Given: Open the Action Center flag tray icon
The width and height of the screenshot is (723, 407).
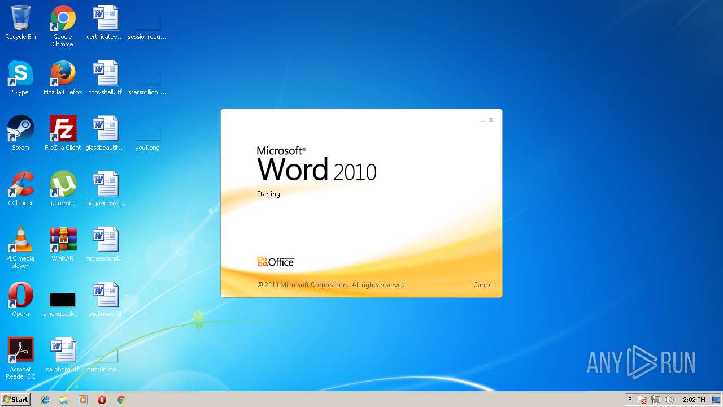Looking at the screenshot, I should 642,400.
